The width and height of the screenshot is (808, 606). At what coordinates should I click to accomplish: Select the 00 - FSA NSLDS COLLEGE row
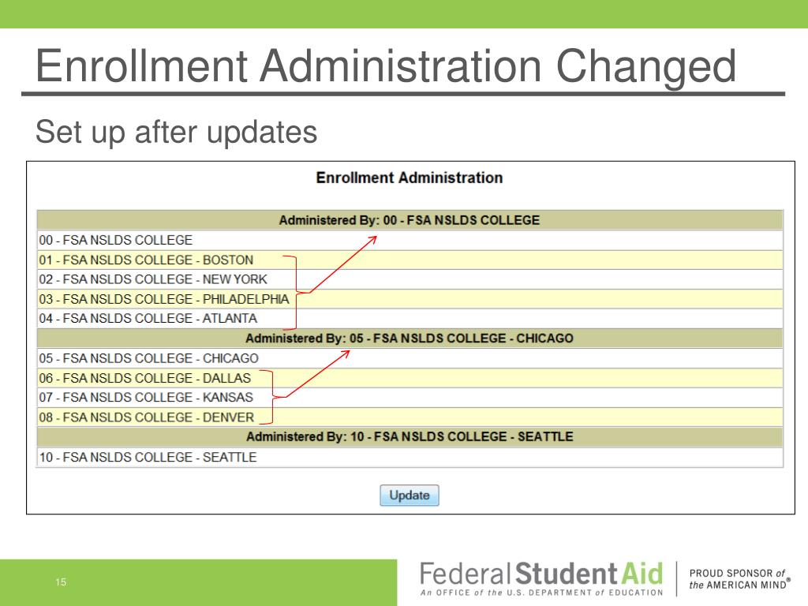click(x=410, y=240)
